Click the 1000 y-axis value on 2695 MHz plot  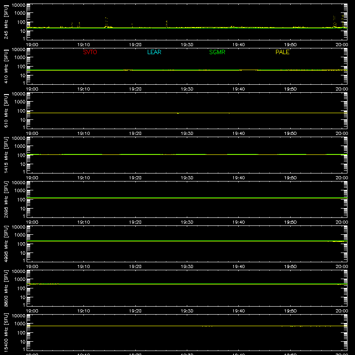(x=20, y=190)
